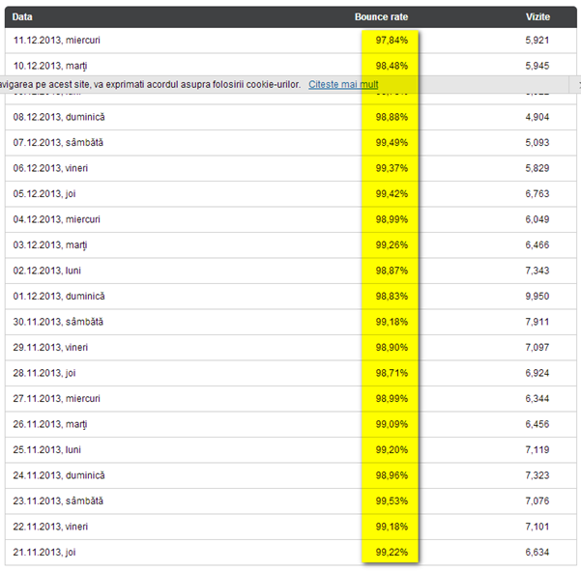Select the 06.12.2013, vineri date cell

pos(51,168)
